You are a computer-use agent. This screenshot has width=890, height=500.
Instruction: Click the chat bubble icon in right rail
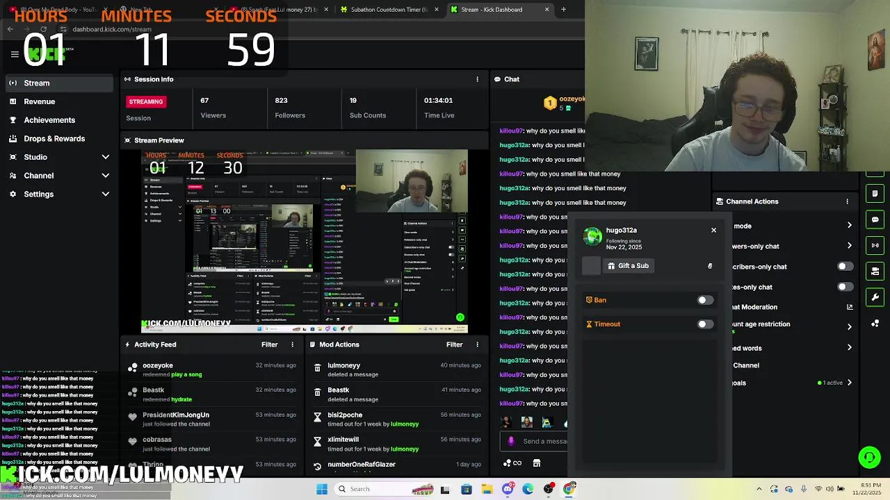[875, 219]
